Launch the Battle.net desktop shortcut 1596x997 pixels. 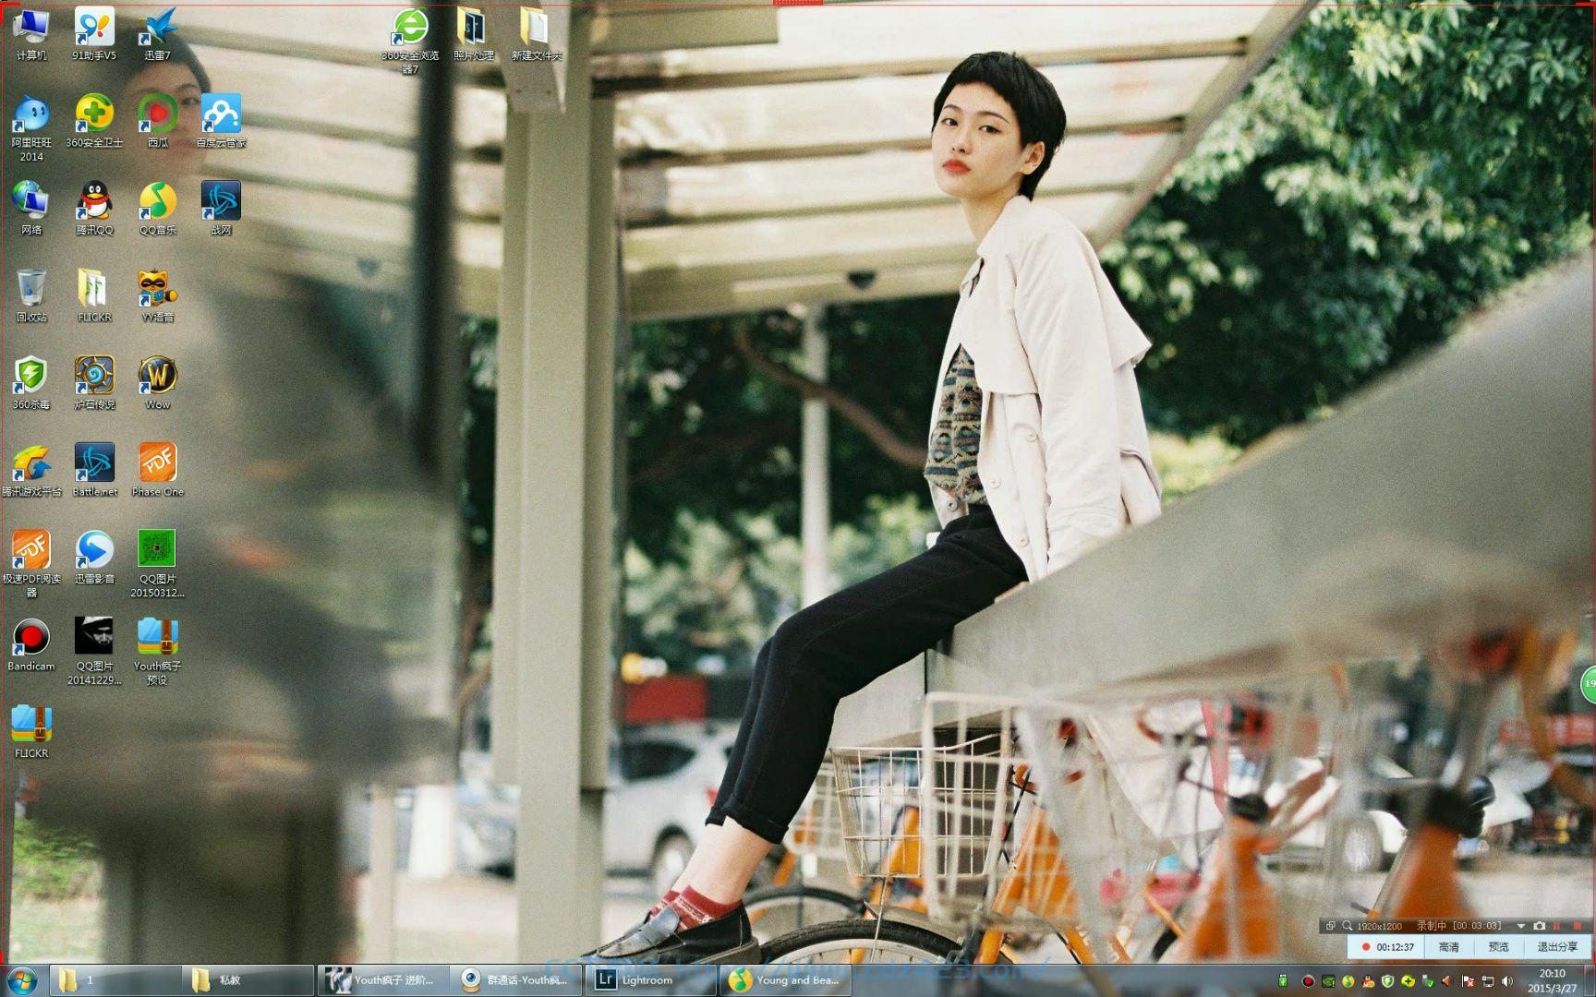pos(94,470)
